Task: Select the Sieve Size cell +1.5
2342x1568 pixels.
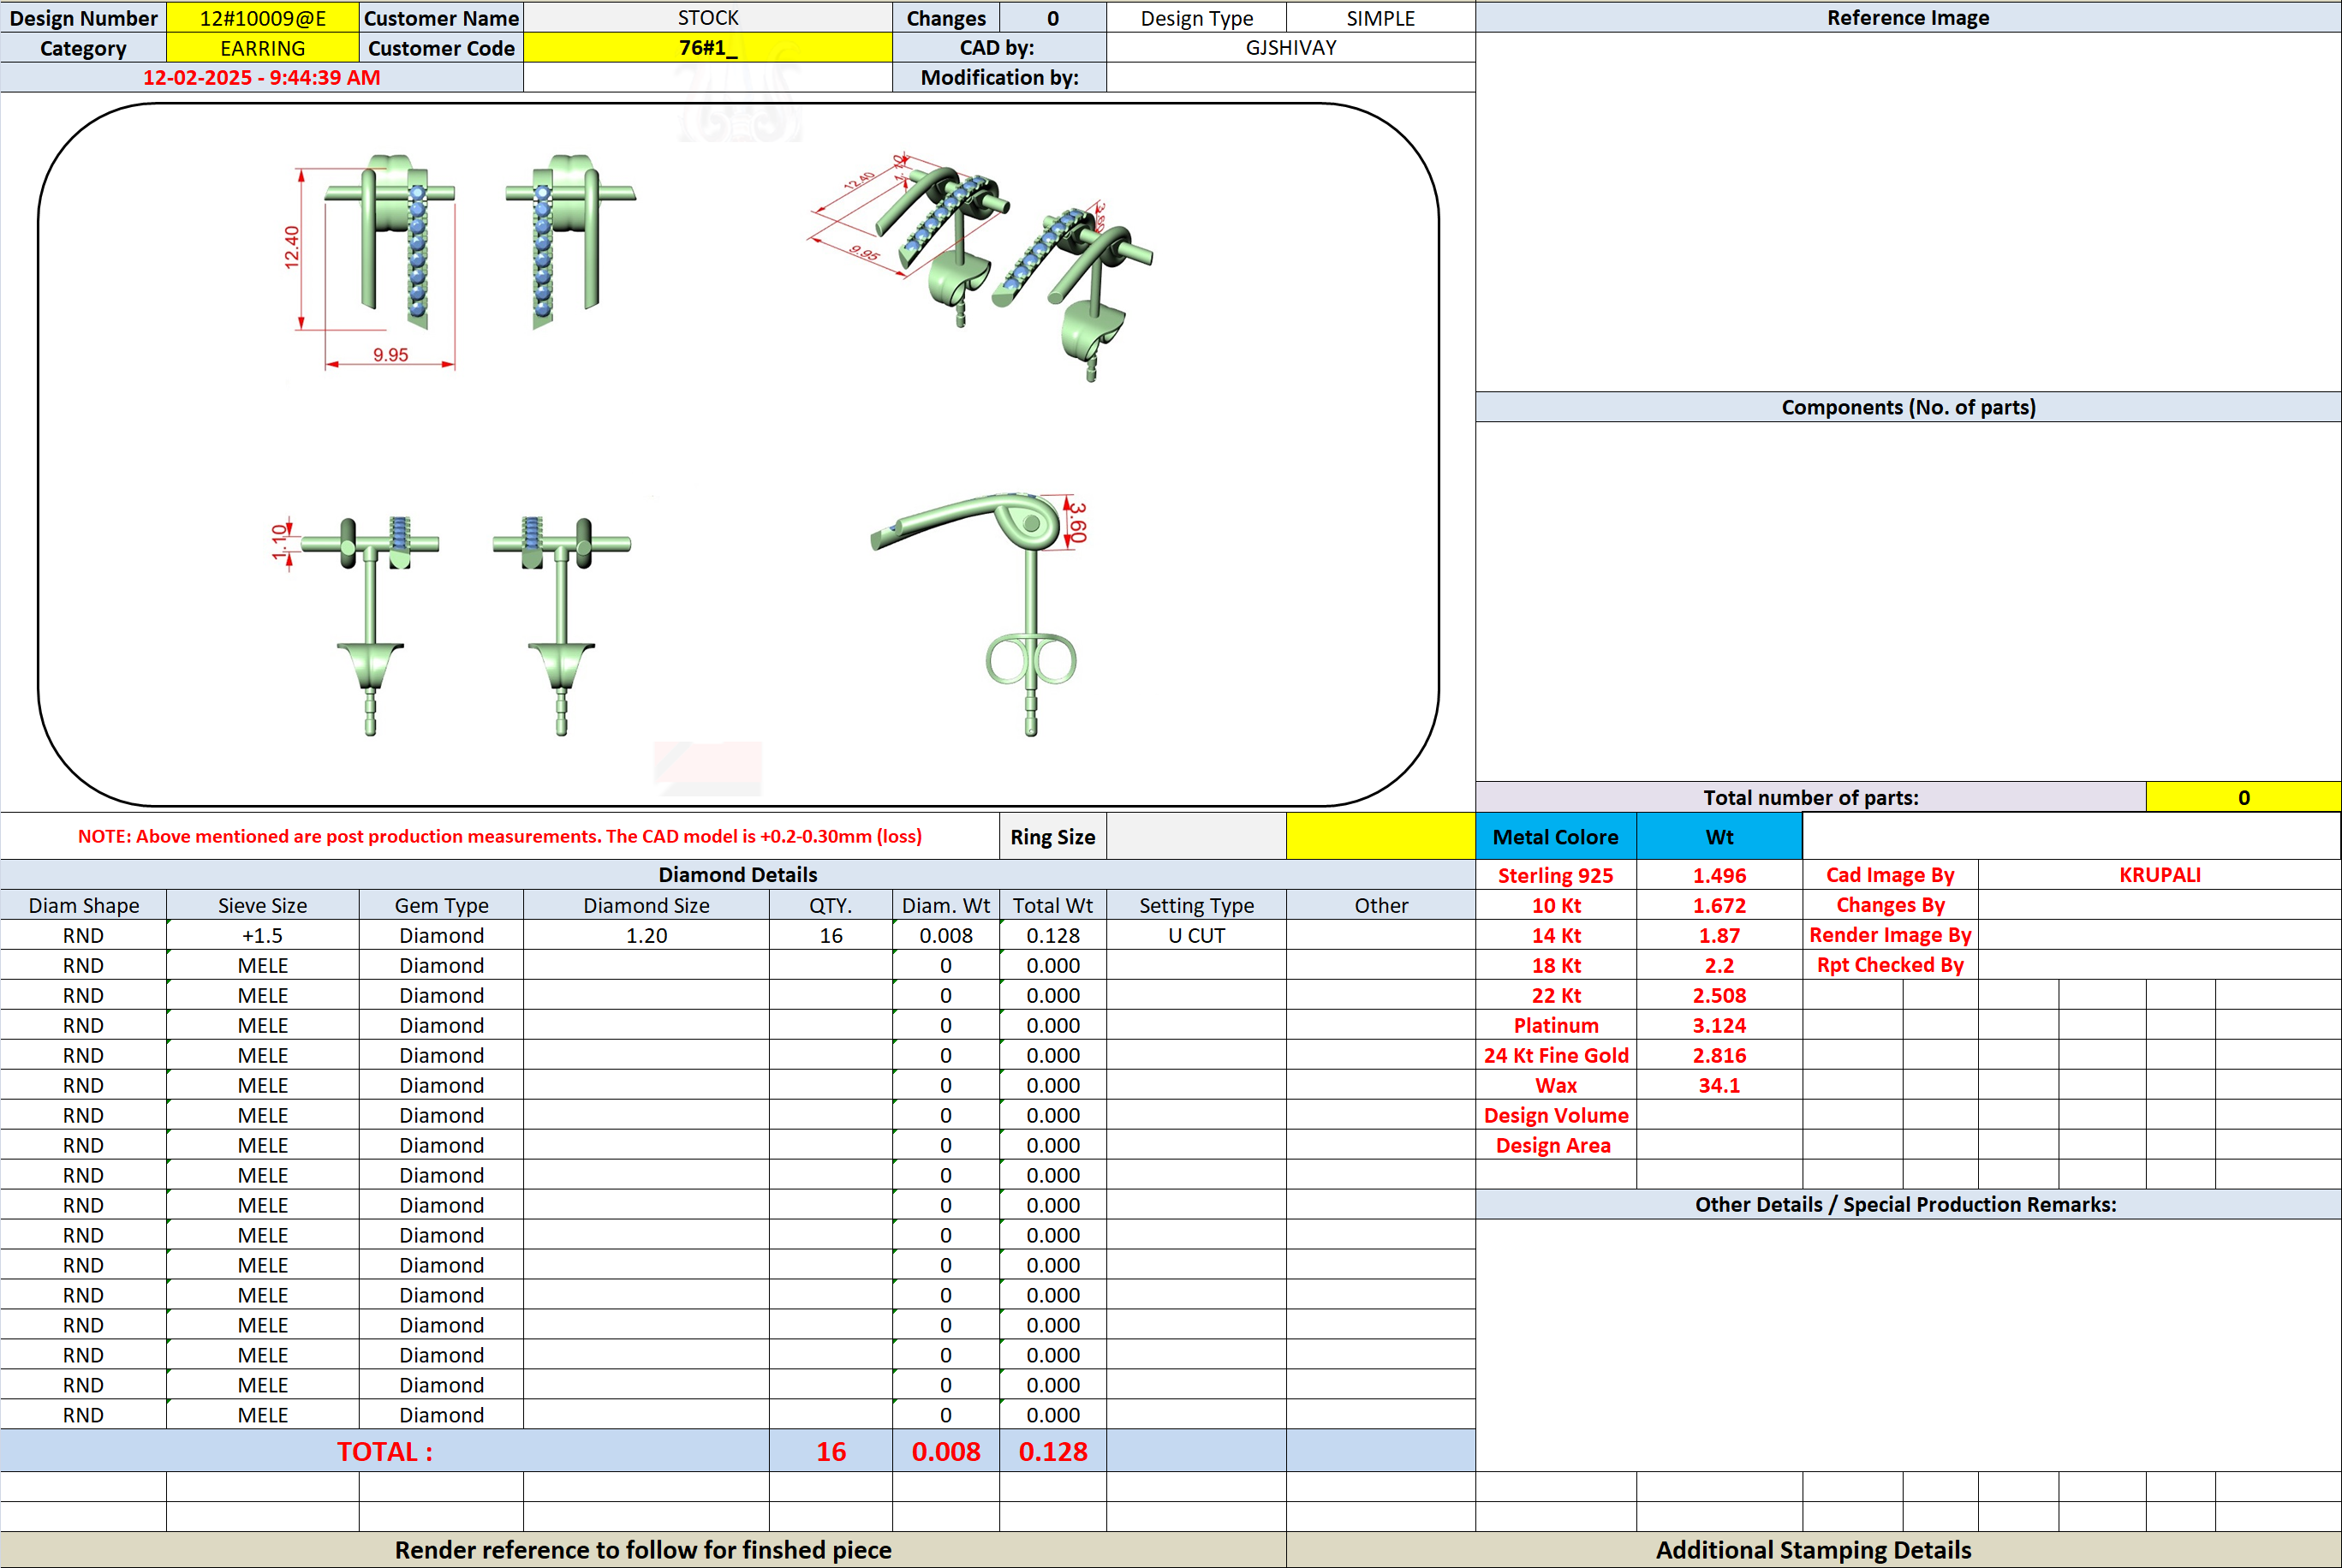Action: [x=262, y=935]
